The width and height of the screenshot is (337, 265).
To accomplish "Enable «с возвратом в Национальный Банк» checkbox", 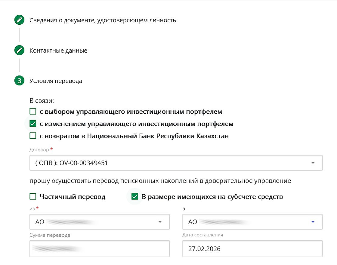I will pyautogui.click(x=33, y=136).
